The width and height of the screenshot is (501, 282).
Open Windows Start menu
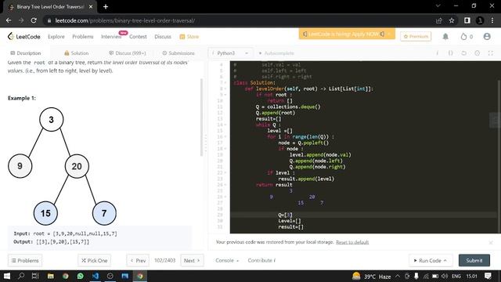[6, 276]
